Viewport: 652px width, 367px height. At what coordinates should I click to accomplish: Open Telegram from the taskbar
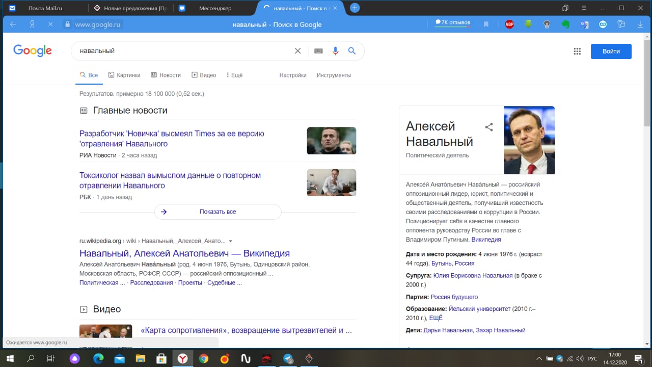click(288, 358)
